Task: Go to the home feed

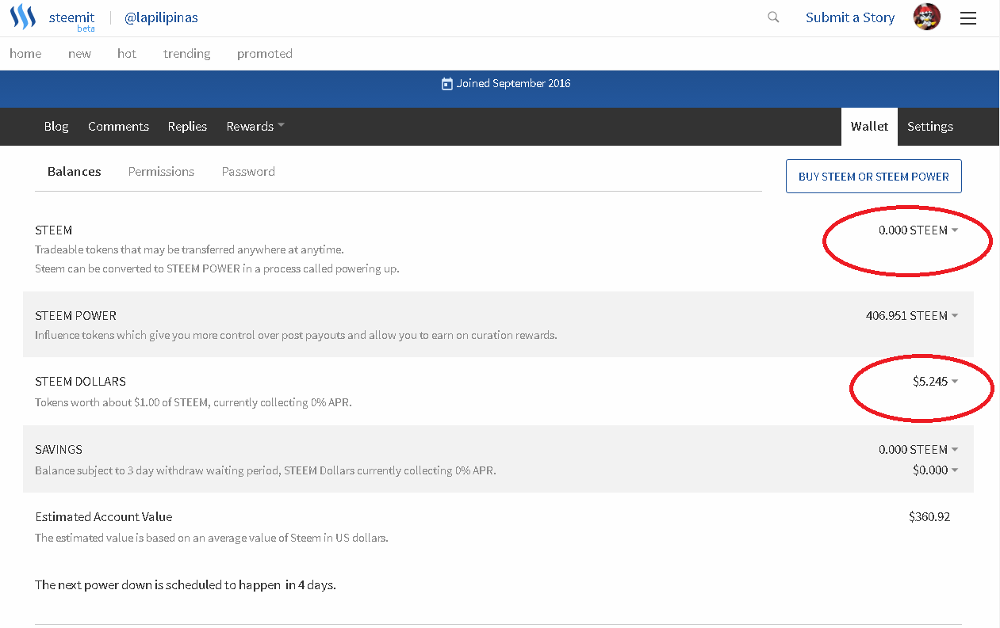Action: coord(25,54)
